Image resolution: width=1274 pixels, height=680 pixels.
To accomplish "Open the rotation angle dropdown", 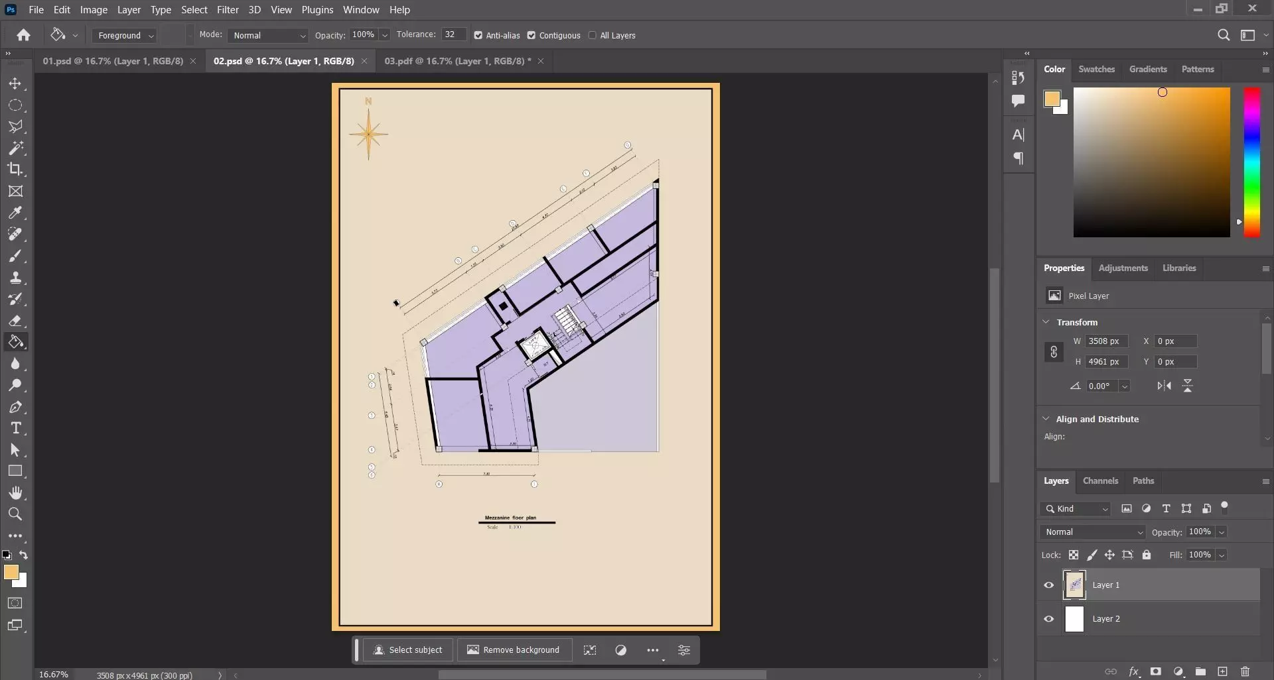I will [1124, 386].
